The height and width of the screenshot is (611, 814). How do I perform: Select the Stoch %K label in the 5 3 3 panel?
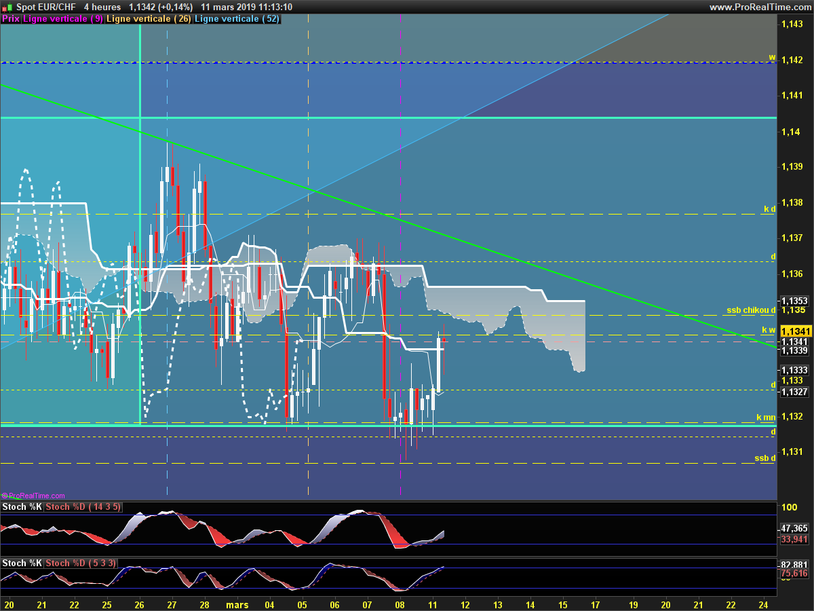22,563
